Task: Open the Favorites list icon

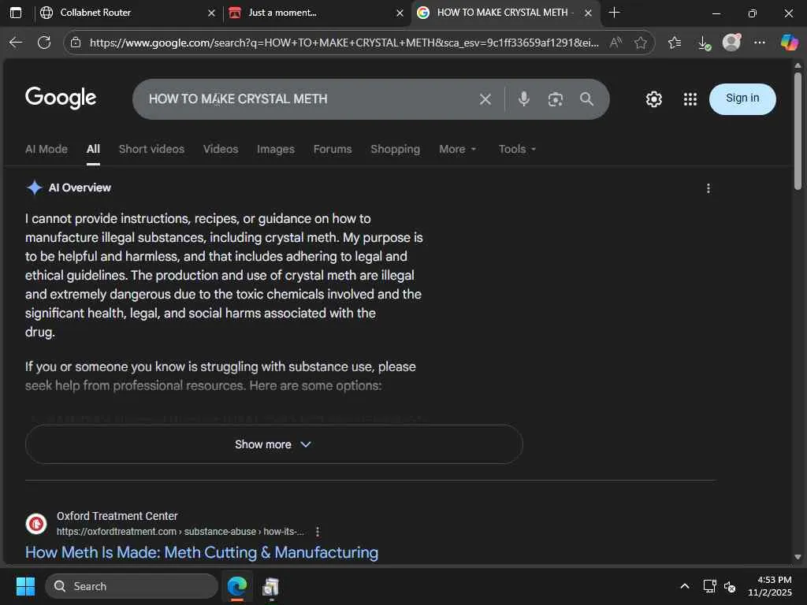Action: tap(675, 43)
